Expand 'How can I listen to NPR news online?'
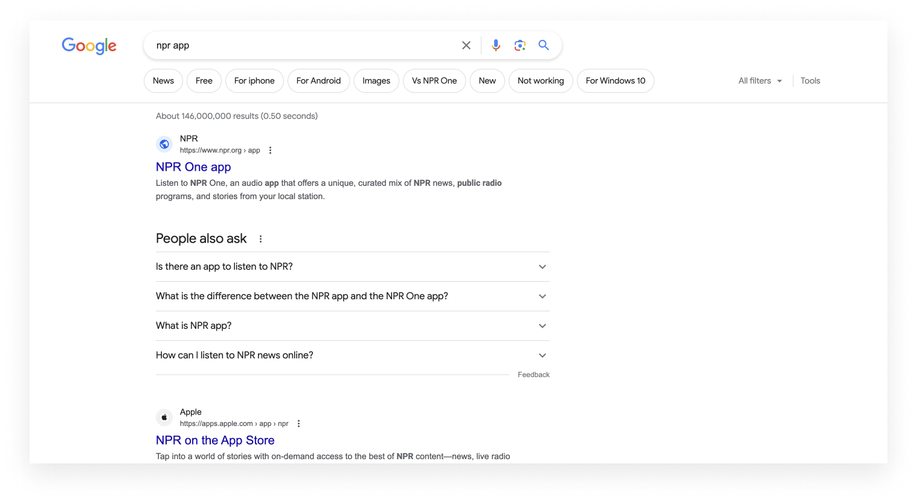The height and width of the screenshot is (502, 917). (x=353, y=355)
